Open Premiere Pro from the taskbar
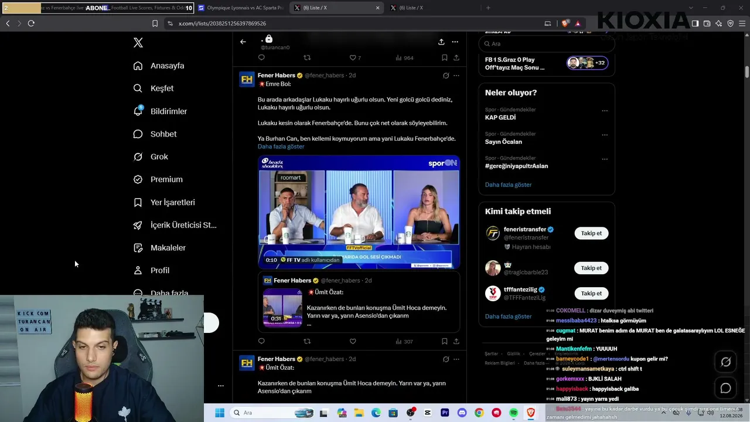The image size is (750, 422). tap(445, 413)
